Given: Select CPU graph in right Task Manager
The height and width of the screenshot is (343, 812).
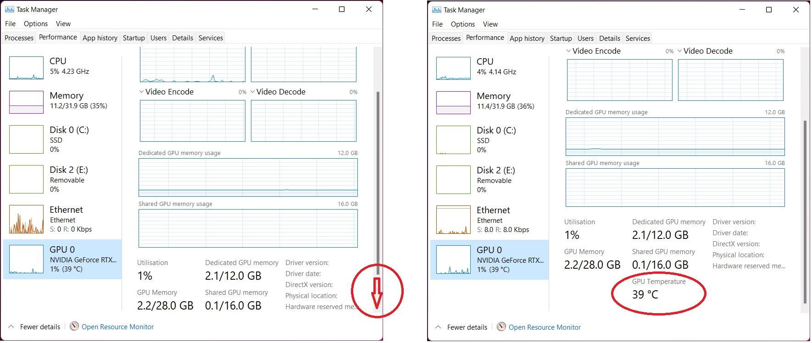Looking at the screenshot, I should pos(453,68).
